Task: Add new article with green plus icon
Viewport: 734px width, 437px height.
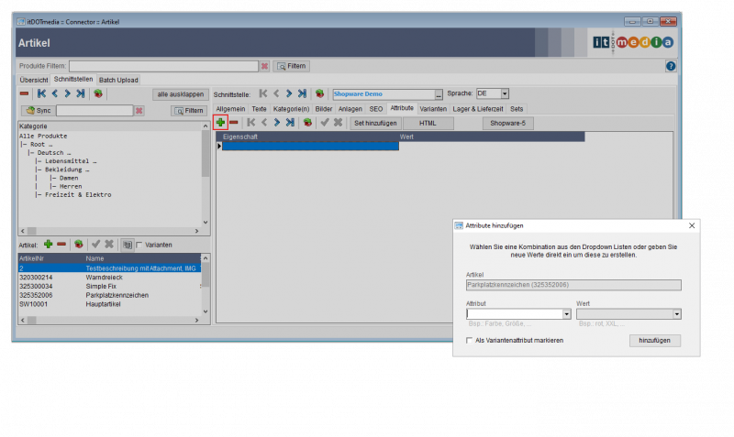Action: pyautogui.click(x=48, y=245)
